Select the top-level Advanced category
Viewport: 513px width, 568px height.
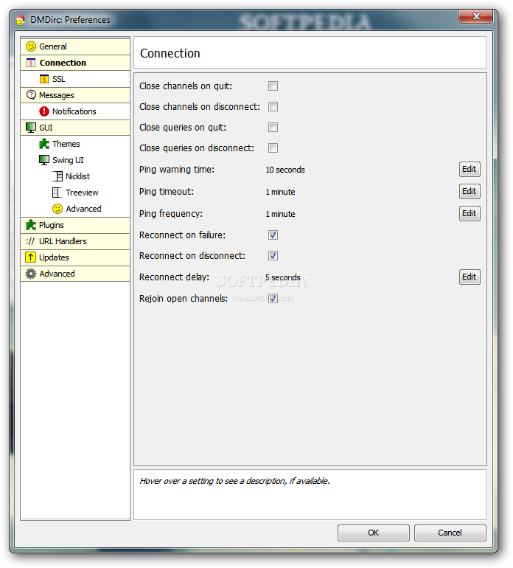75,274
